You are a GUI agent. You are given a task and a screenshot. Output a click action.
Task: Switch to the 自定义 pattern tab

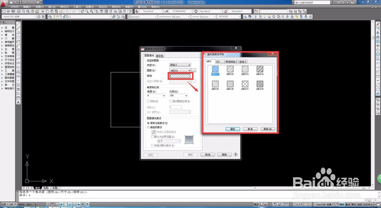tap(243, 62)
